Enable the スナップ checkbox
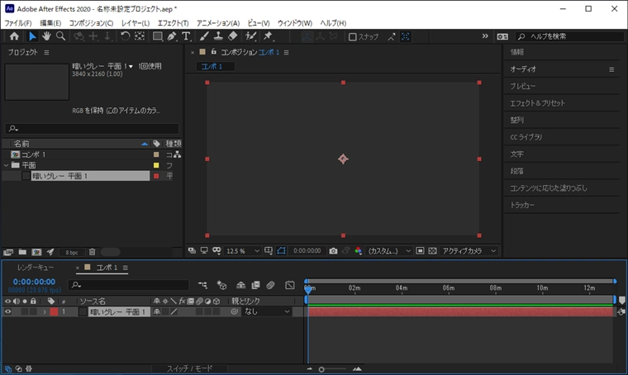 (x=353, y=36)
